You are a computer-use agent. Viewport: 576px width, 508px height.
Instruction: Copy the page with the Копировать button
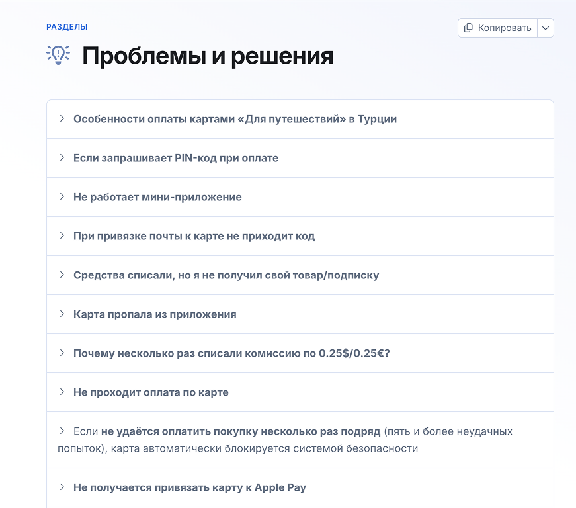click(x=497, y=28)
